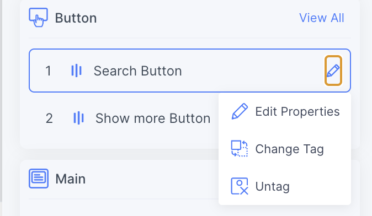Image resolution: width=372 pixels, height=216 pixels.
Task: Click the drag handle on Show more Button
Action: tap(78, 118)
